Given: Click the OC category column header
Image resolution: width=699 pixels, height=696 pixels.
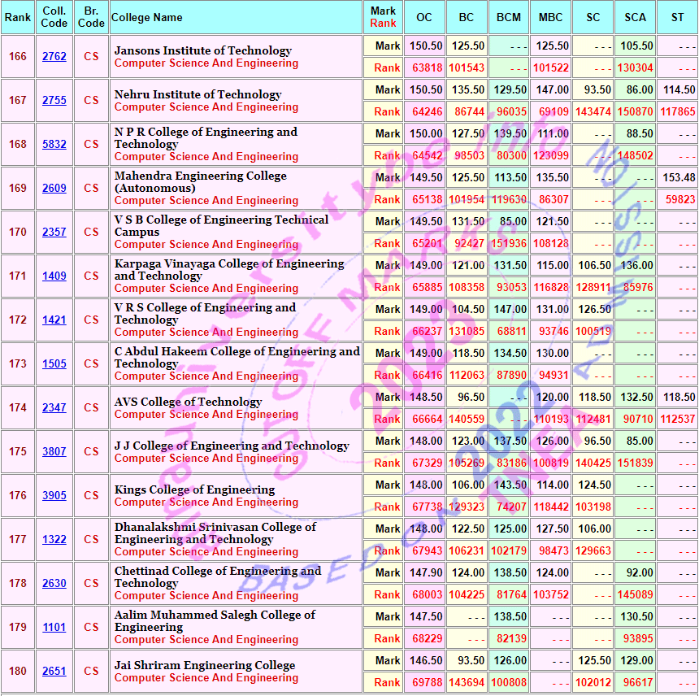Looking at the screenshot, I should click(x=424, y=17).
